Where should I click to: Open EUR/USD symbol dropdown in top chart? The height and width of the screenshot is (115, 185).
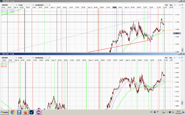click(x=9, y=5)
